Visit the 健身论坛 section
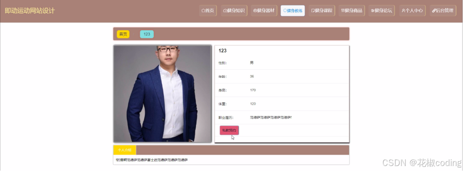The height and width of the screenshot is (171, 463). click(381, 10)
